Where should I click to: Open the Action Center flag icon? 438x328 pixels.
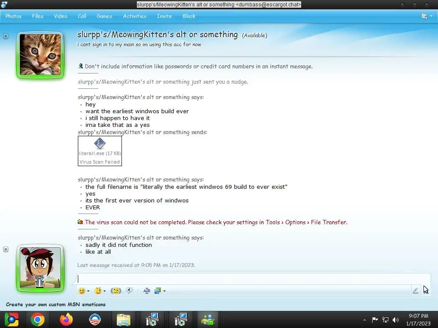(375, 319)
